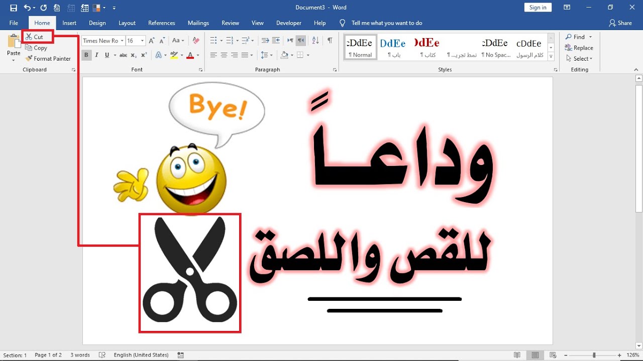Open the Find dropdown arrow
643x361 pixels.
[x=590, y=37]
